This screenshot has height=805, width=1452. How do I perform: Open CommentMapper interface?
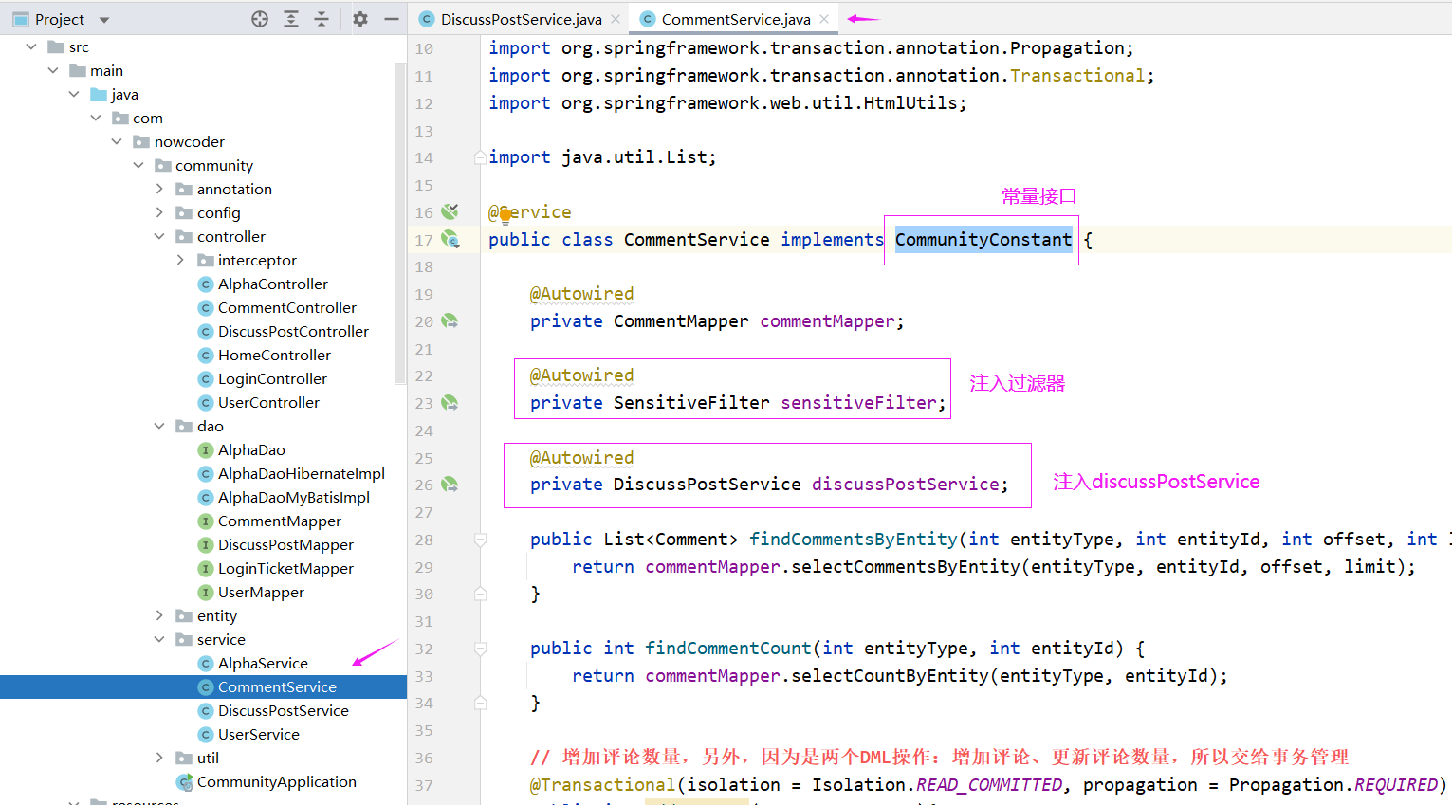pyautogui.click(x=279, y=521)
